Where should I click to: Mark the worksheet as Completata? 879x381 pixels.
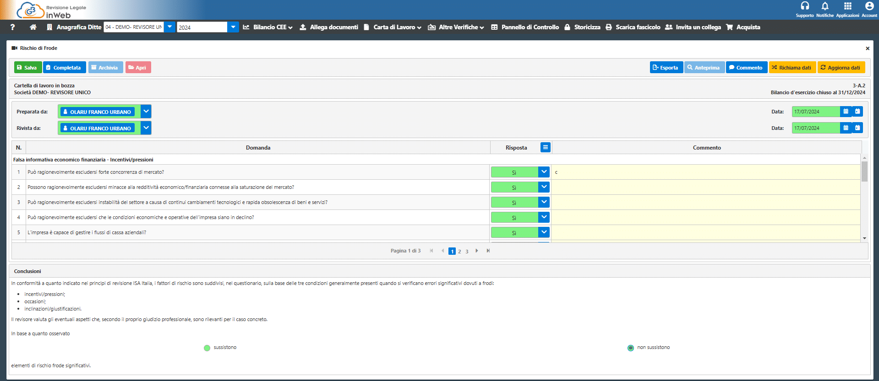pyautogui.click(x=65, y=67)
